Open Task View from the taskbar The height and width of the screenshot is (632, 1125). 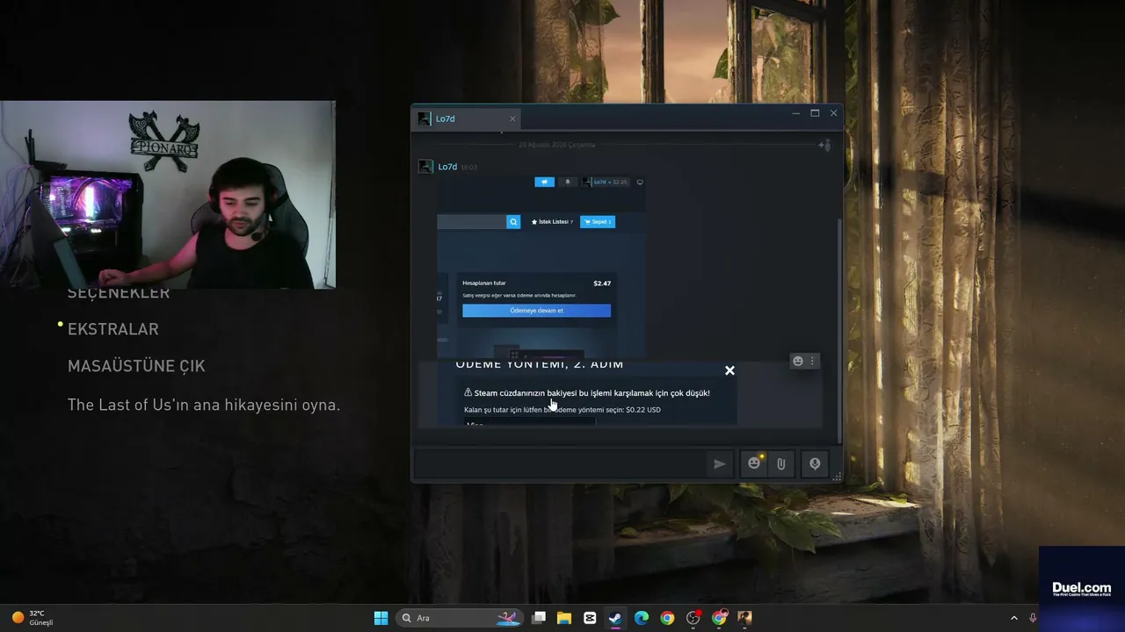point(539,618)
